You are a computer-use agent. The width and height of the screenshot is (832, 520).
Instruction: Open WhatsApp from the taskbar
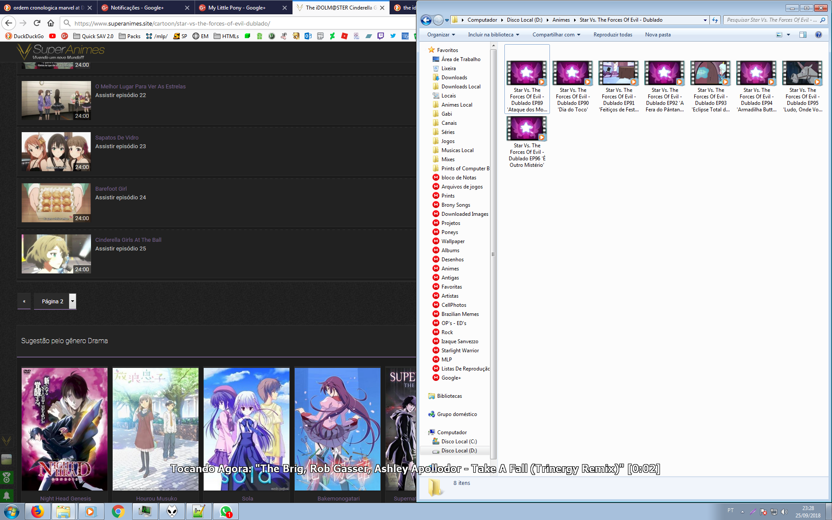(x=226, y=512)
